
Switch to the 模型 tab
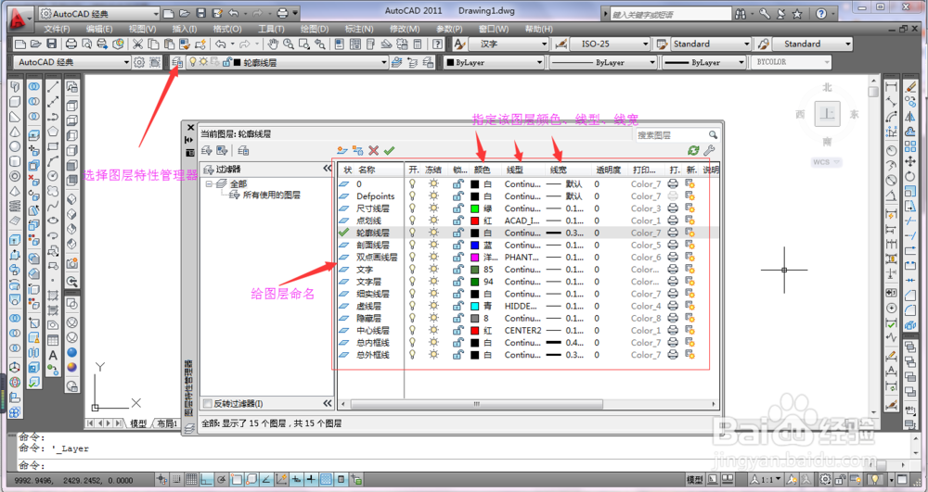138,423
